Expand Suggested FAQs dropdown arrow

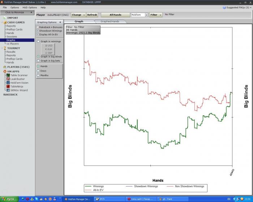[251, 8]
